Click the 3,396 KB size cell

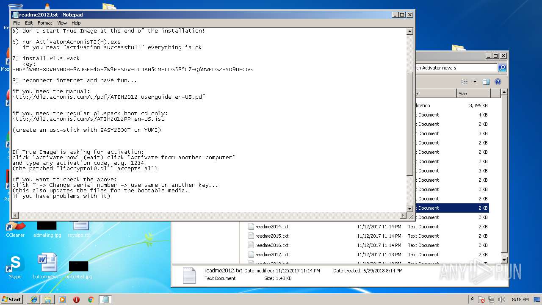[478, 105]
